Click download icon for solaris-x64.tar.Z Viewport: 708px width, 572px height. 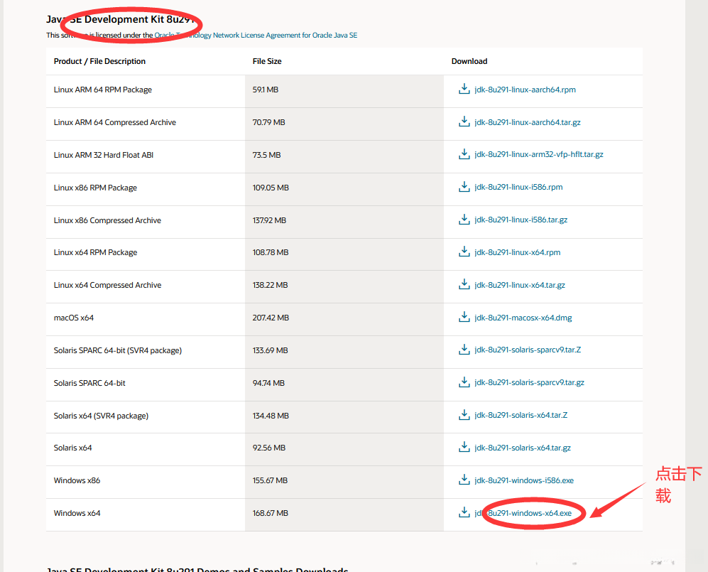pos(464,415)
